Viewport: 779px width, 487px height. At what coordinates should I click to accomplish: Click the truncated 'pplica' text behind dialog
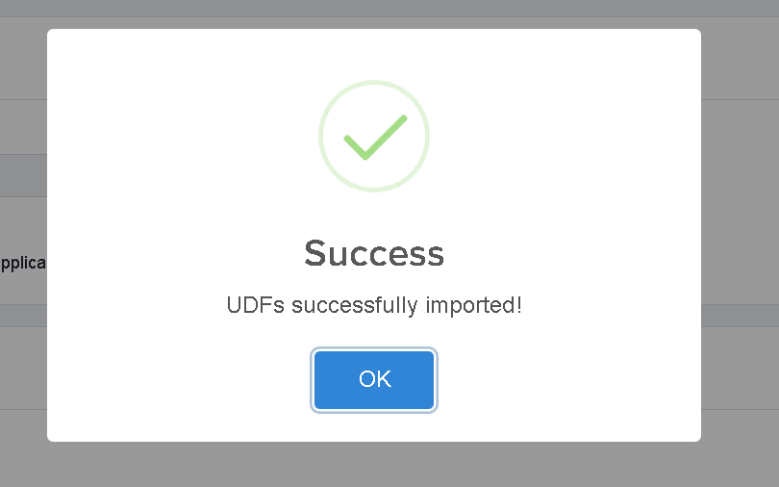pos(23,263)
